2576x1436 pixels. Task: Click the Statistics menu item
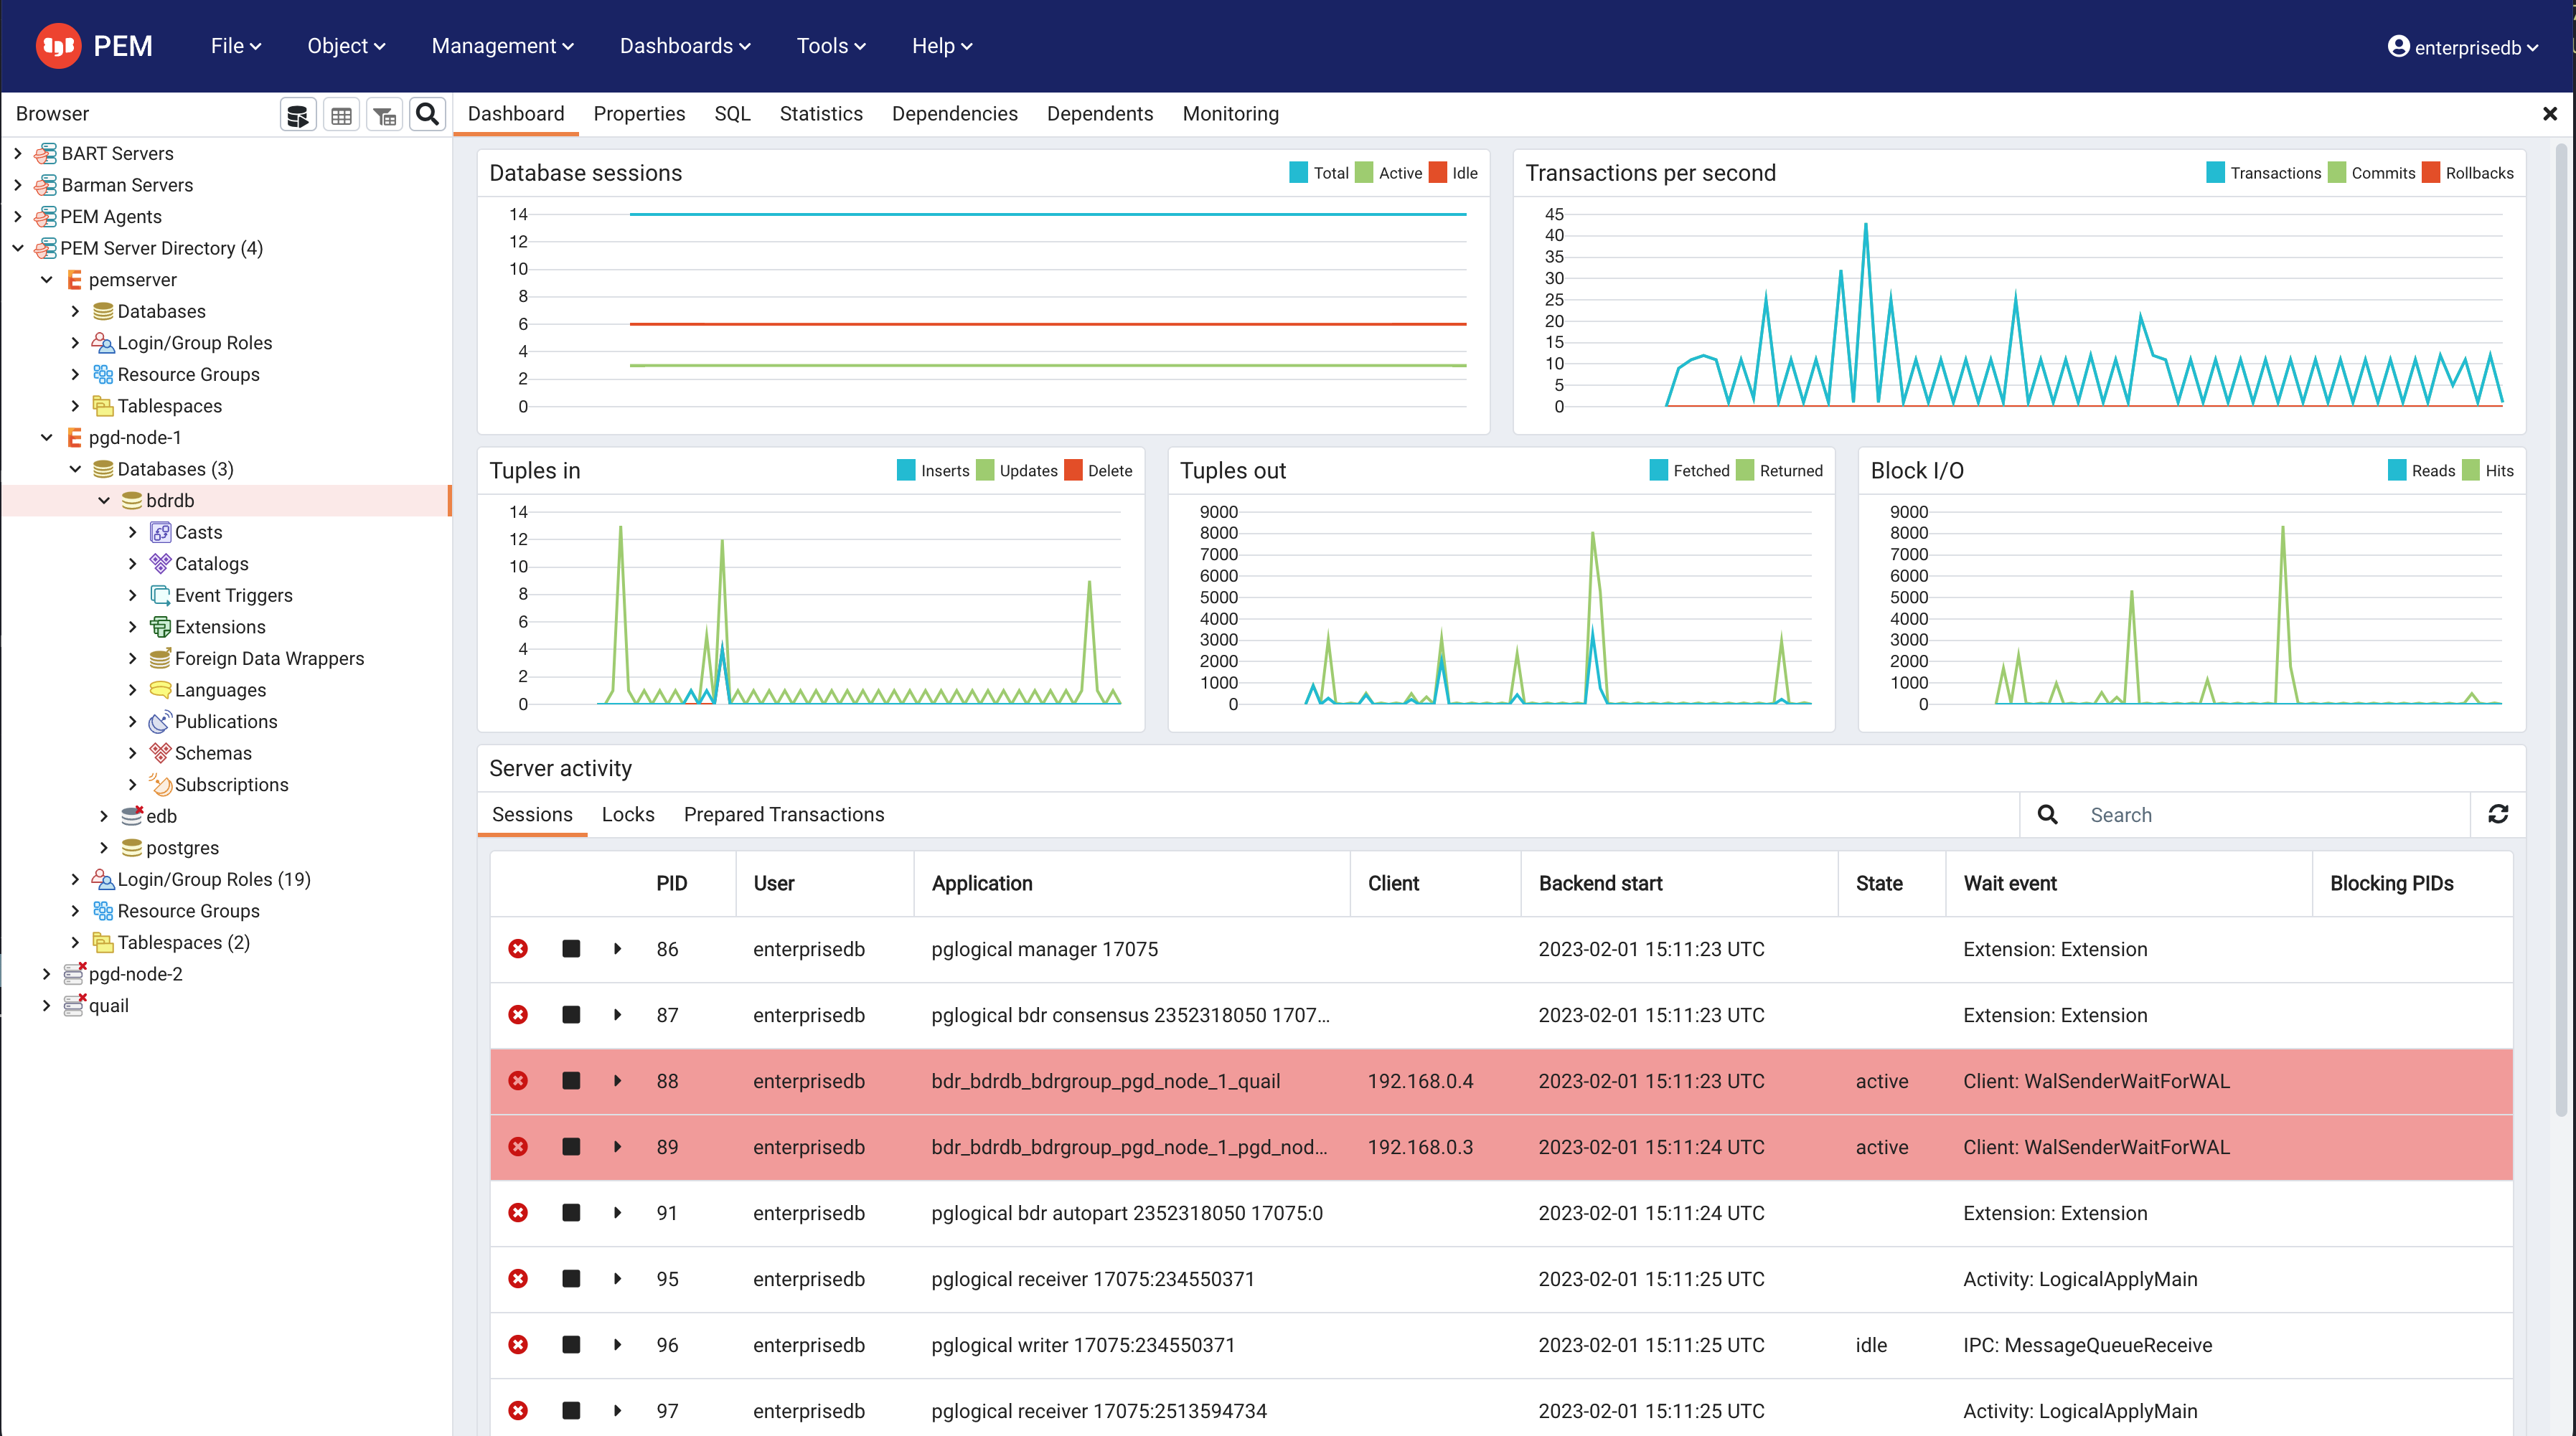pyautogui.click(x=819, y=113)
